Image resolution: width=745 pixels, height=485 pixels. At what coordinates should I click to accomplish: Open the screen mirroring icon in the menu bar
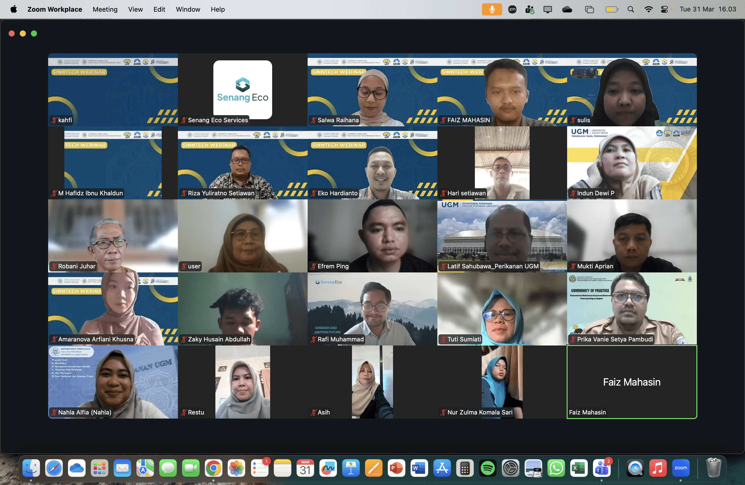tap(548, 9)
